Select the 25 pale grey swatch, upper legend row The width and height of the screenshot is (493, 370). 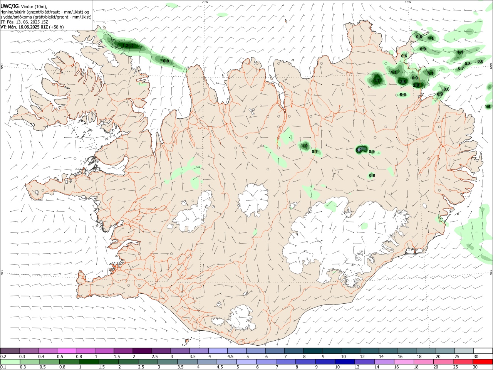point(464,351)
